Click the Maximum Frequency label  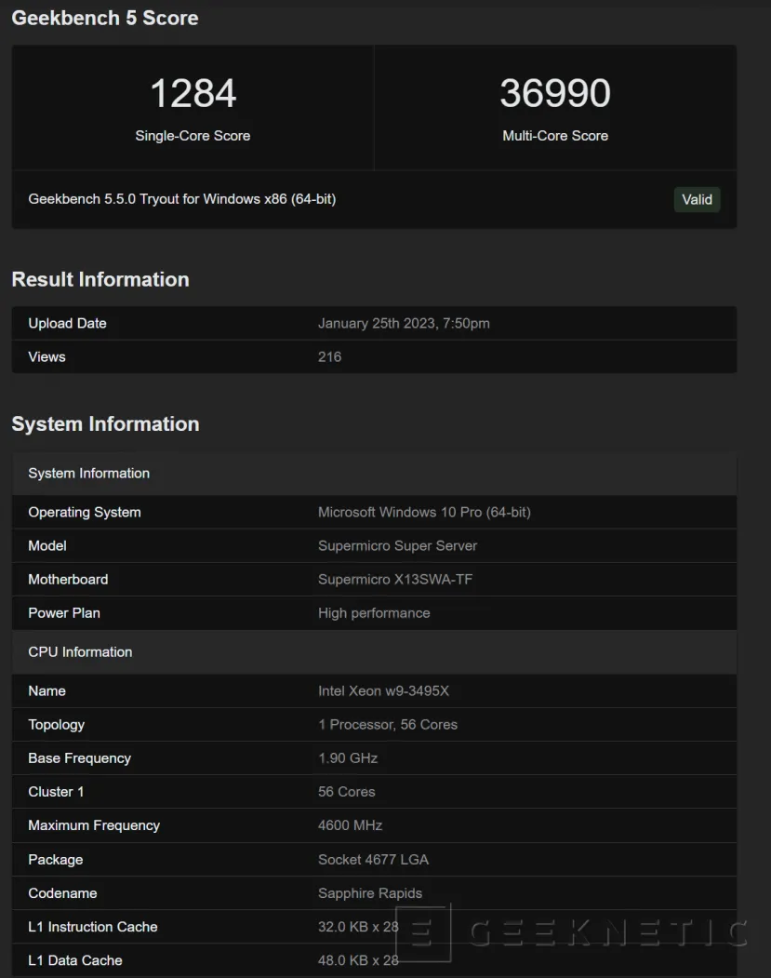[x=94, y=825]
